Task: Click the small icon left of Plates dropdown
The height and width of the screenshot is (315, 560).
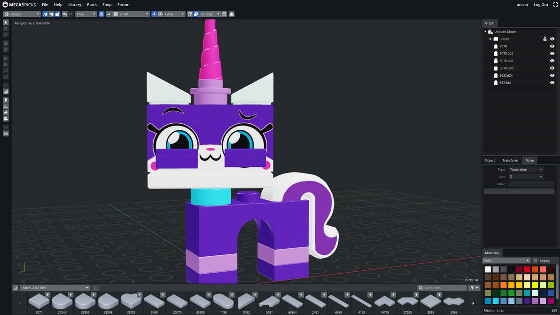Action: pos(16,288)
